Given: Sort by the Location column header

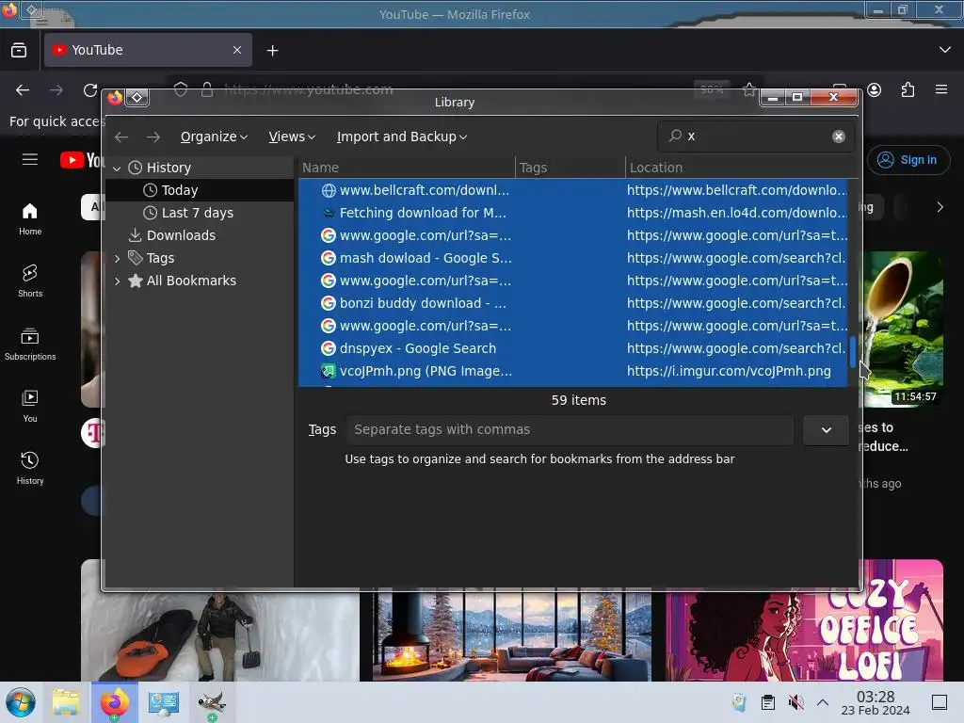Looking at the screenshot, I should (741, 168).
